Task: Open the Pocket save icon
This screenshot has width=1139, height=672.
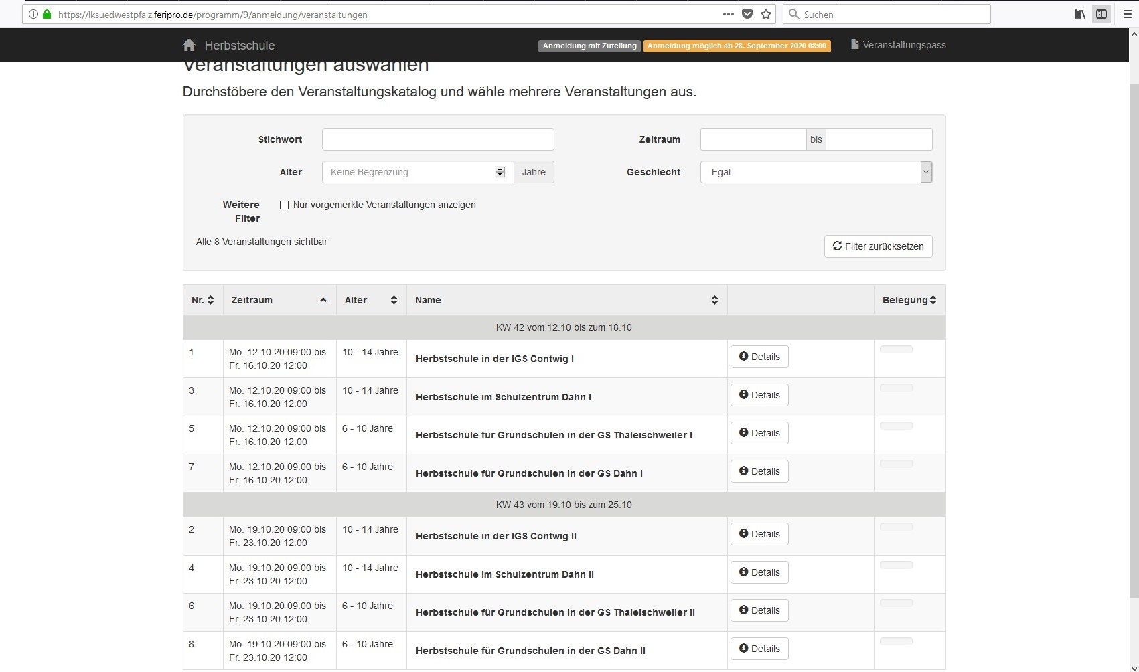Action: pyautogui.click(x=747, y=14)
